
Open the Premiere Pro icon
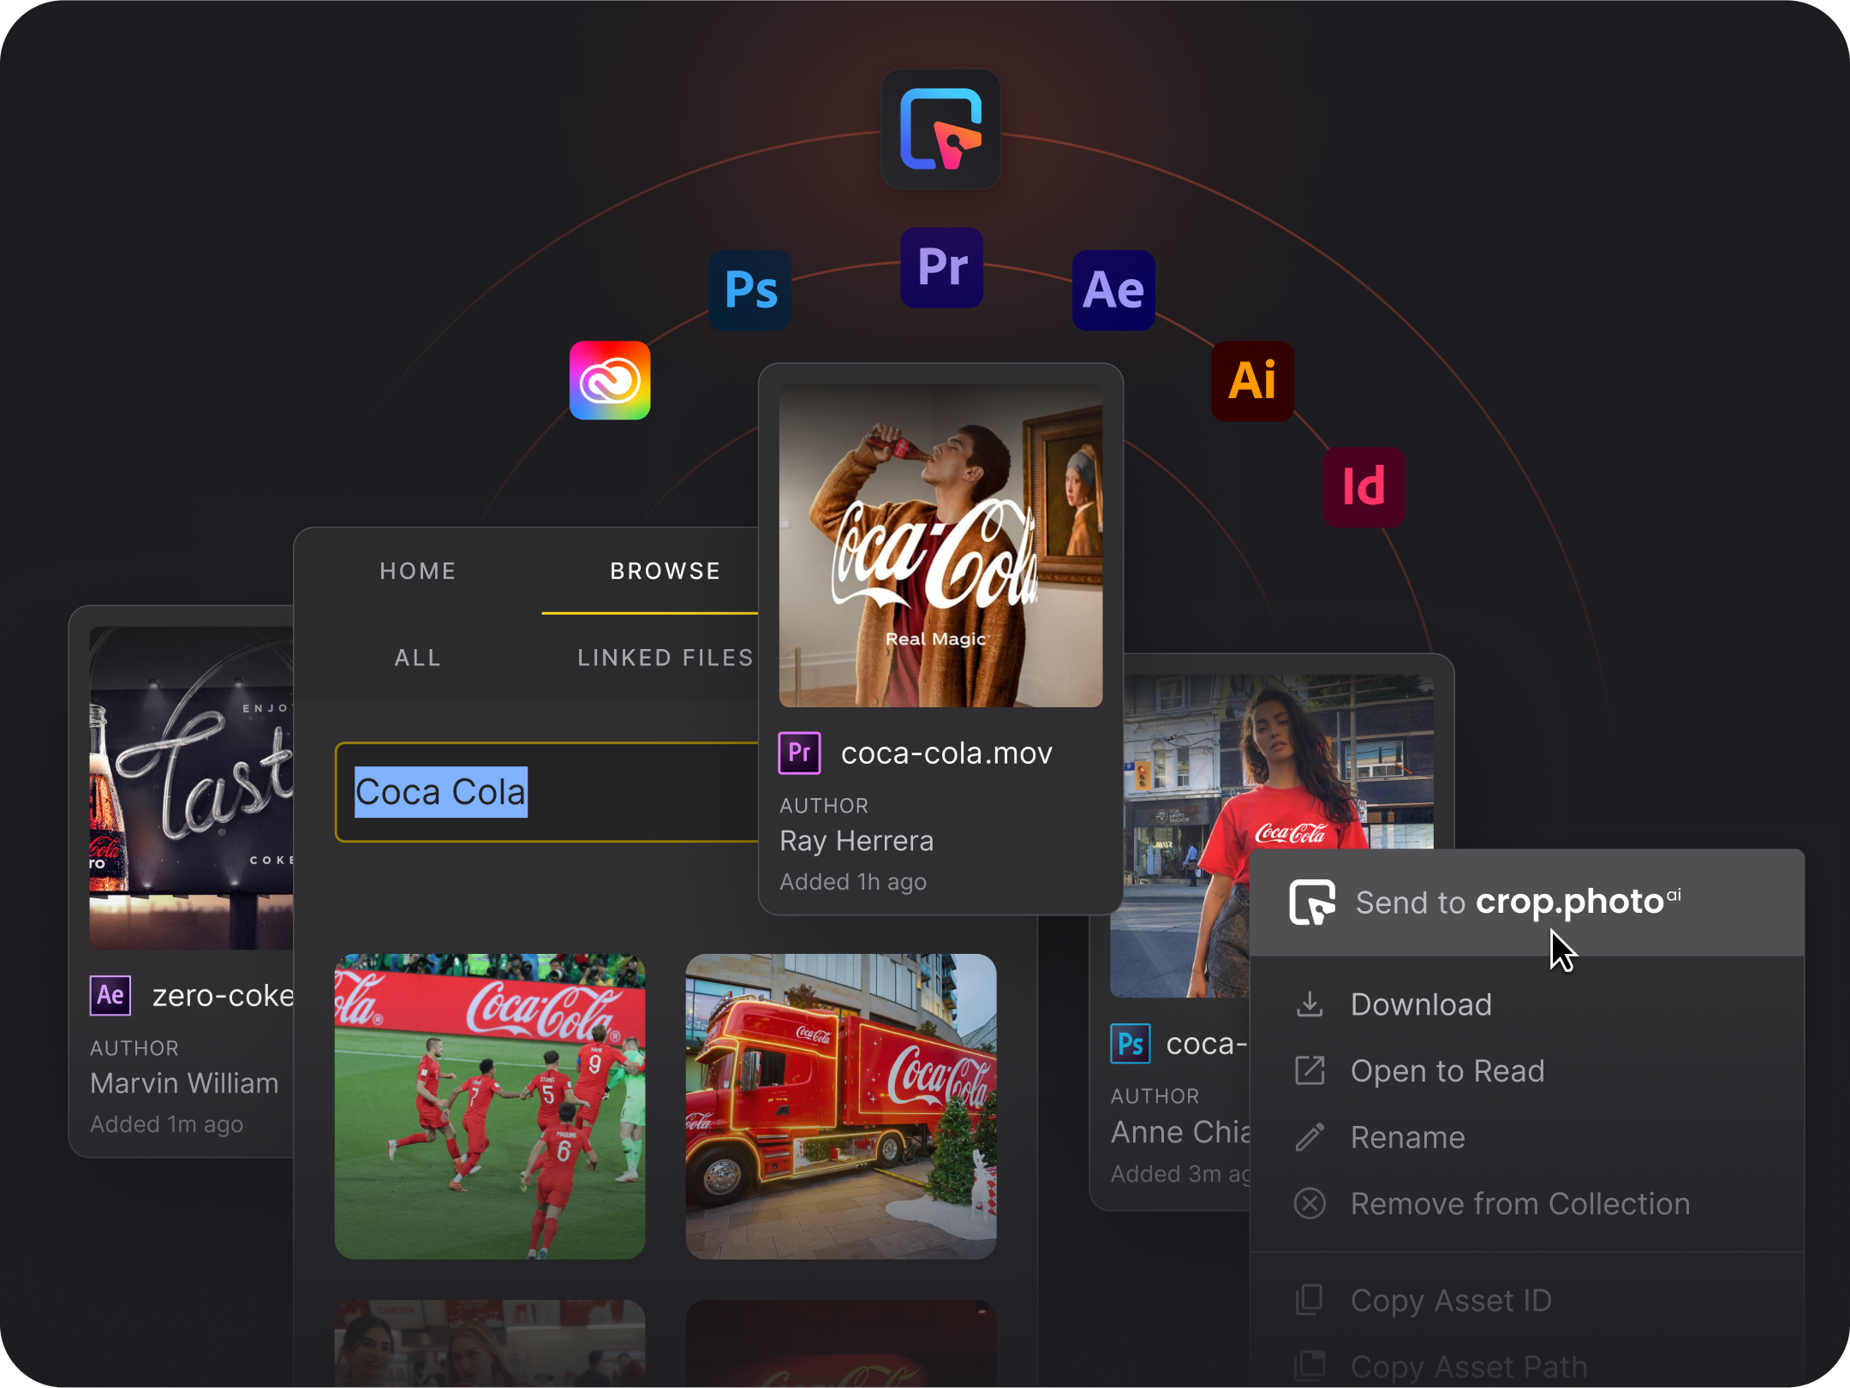(x=940, y=268)
